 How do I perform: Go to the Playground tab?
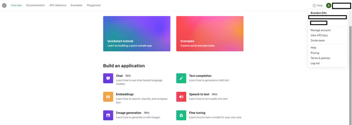click(93, 5)
